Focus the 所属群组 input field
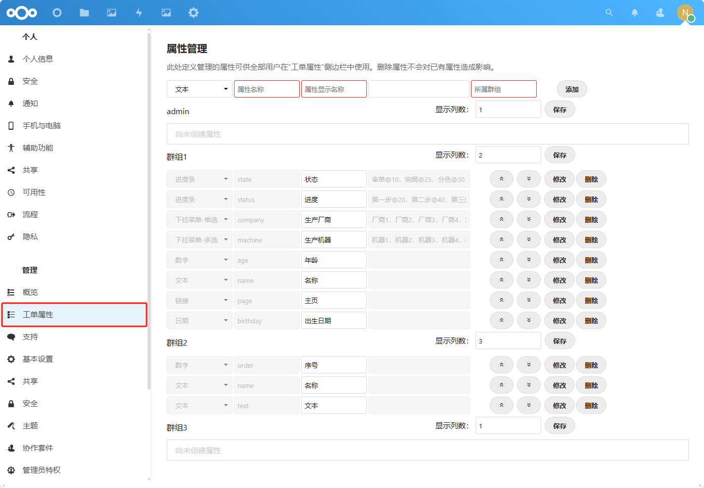 point(504,89)
